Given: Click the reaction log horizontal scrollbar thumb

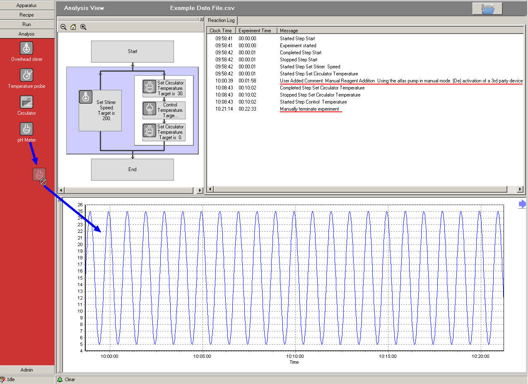Looking at the screenshot, I should pyautogui.click(x=360, y=189).
